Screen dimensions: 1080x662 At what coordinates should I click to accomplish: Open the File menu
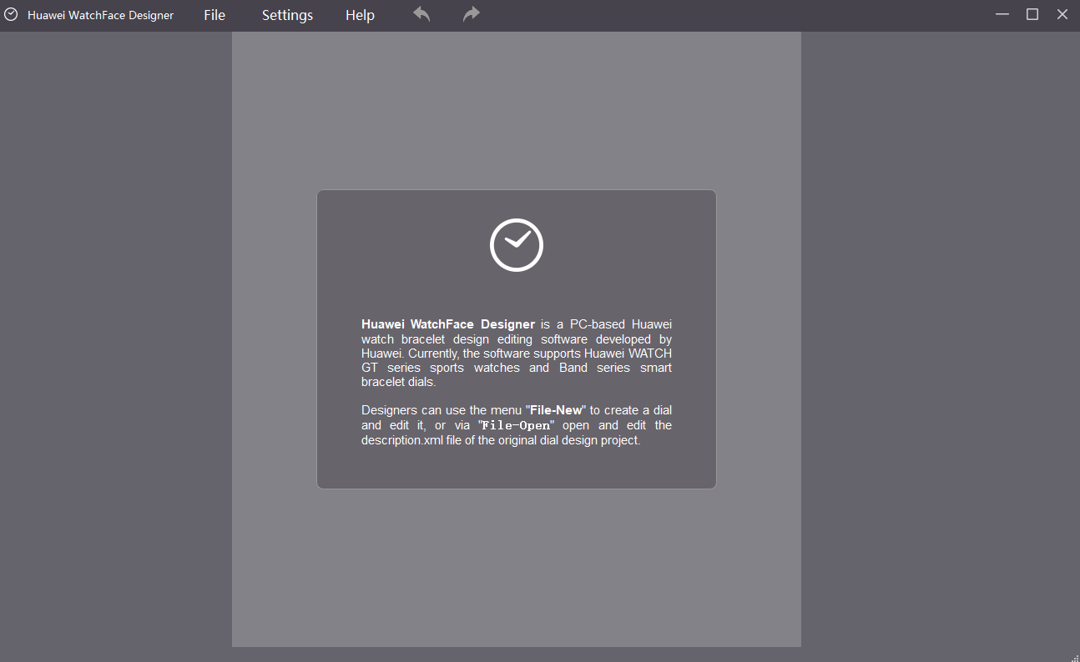(214, 15)
